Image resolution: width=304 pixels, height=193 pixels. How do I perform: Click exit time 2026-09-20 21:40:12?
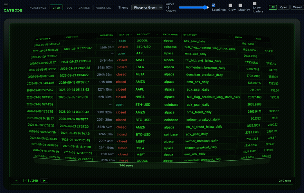79,159
